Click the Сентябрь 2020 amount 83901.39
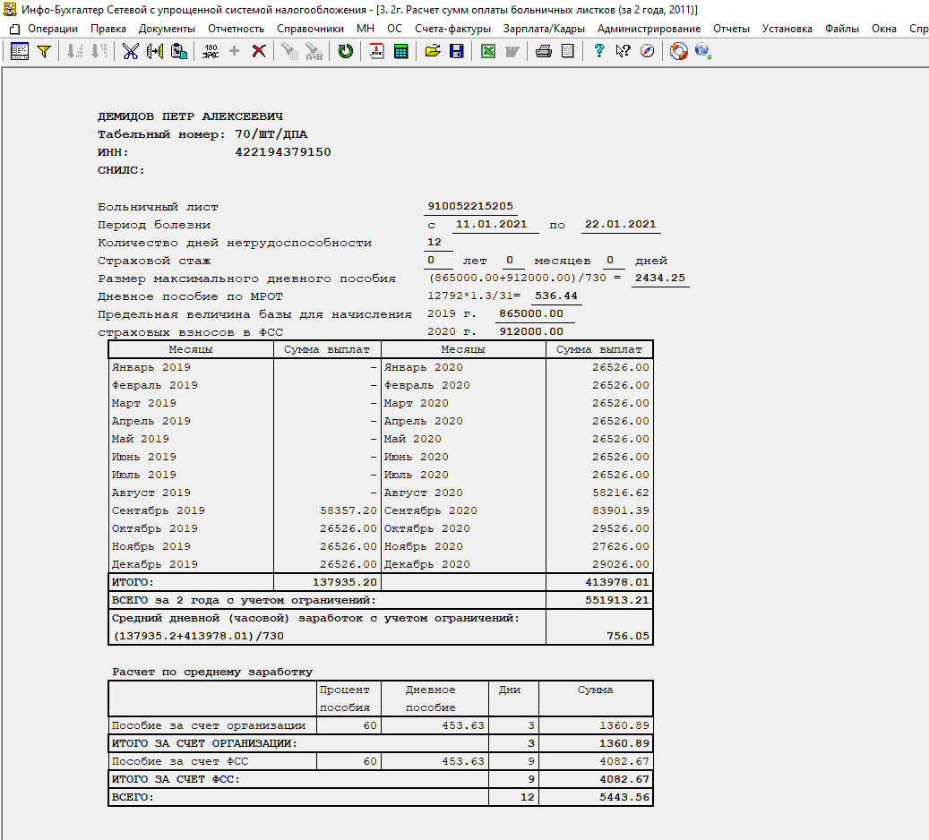 click(x=620, y=510)
